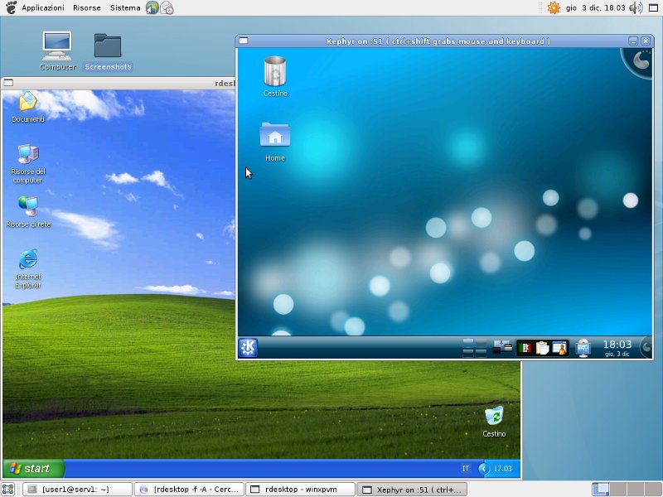Expand hidden XP tray icons with the arrow
The height and width of the screenshot is (497, 663).
click(483, 469)
